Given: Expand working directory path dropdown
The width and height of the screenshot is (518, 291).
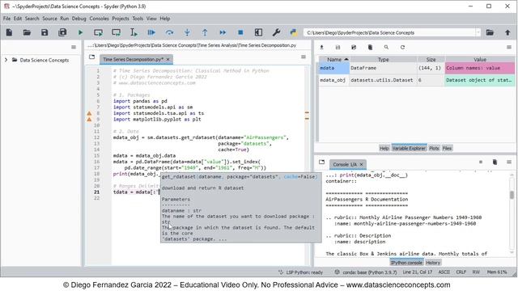Looking at the screenshot, I should (478, 32).
